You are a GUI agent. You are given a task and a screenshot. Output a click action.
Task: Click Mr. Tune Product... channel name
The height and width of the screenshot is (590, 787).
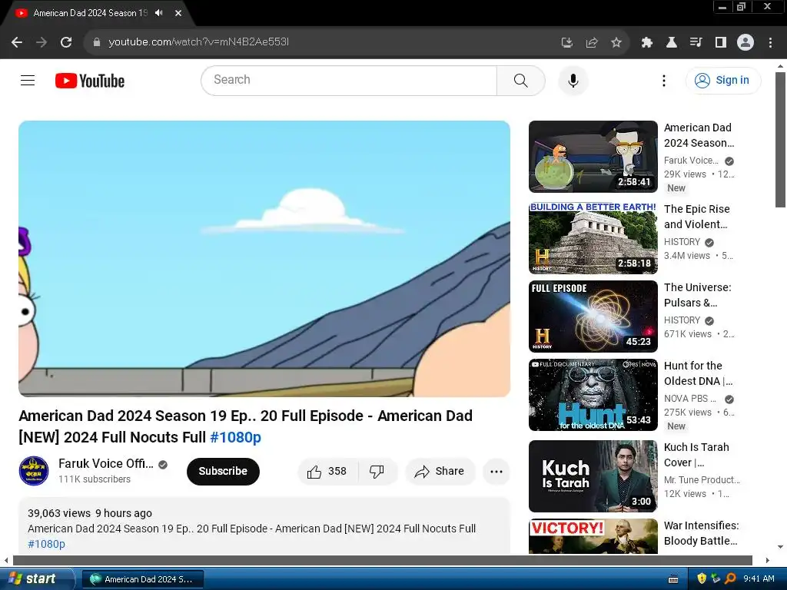[x=702, y=479]
